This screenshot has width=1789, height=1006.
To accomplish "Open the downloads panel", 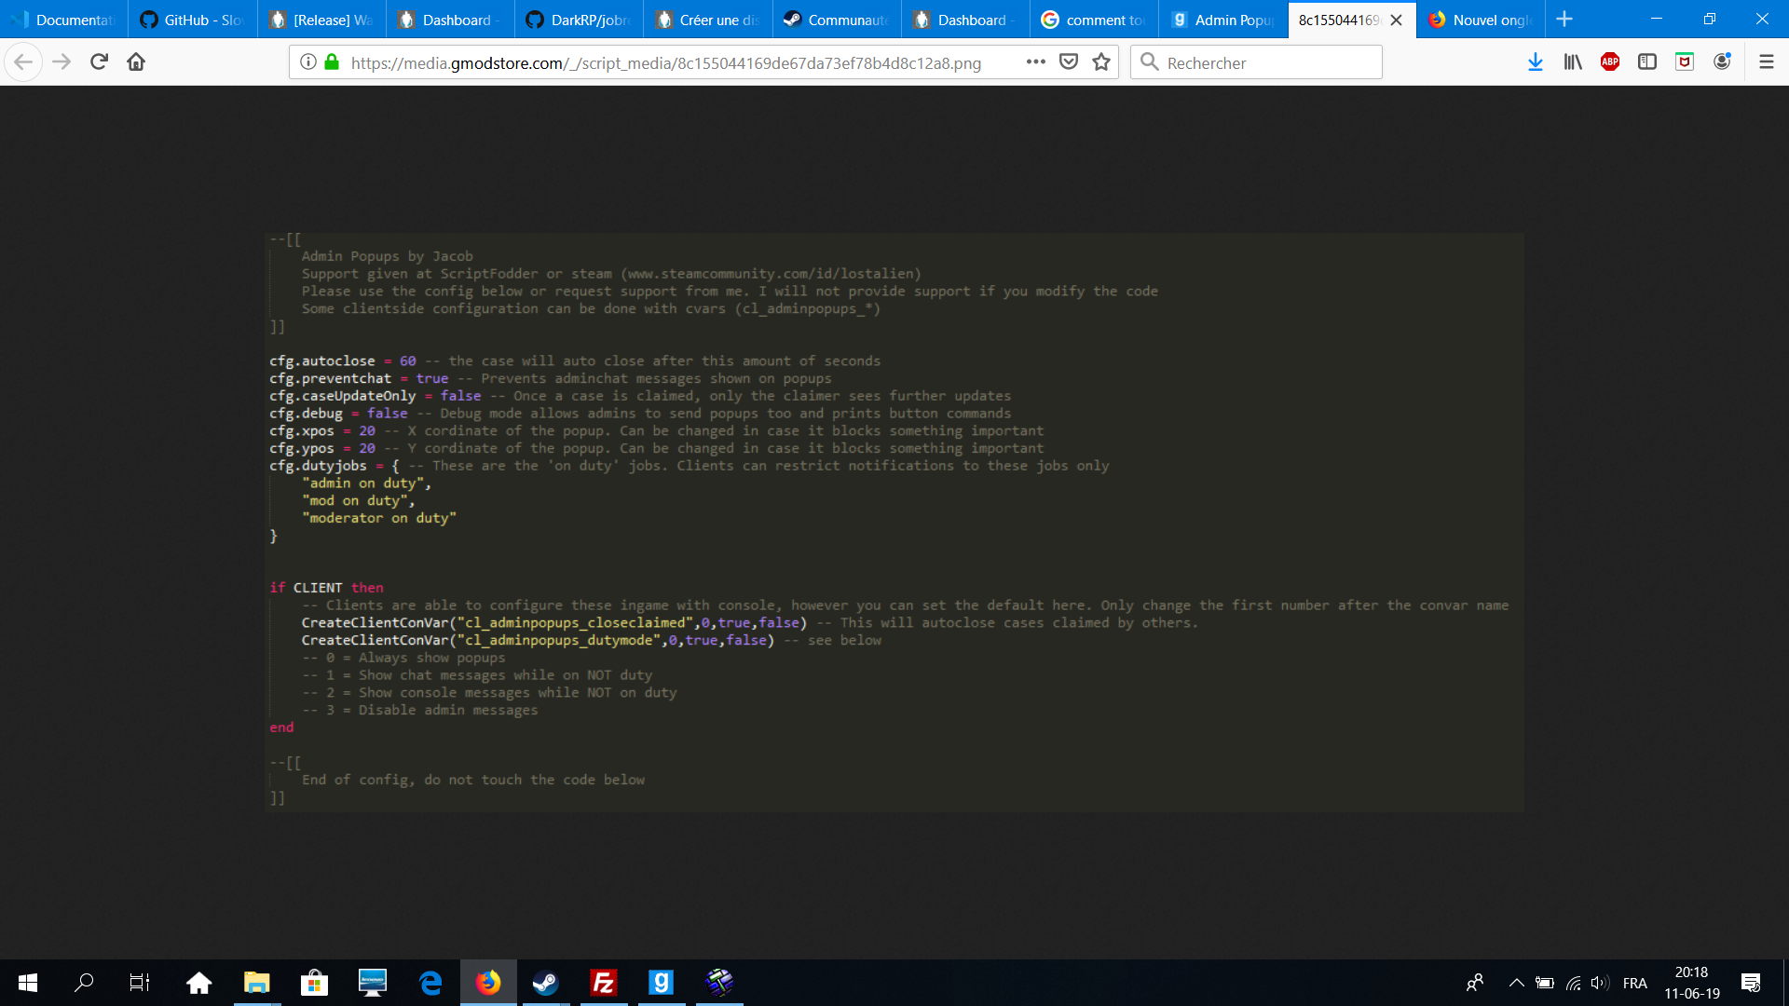I will coord(1536,62).
